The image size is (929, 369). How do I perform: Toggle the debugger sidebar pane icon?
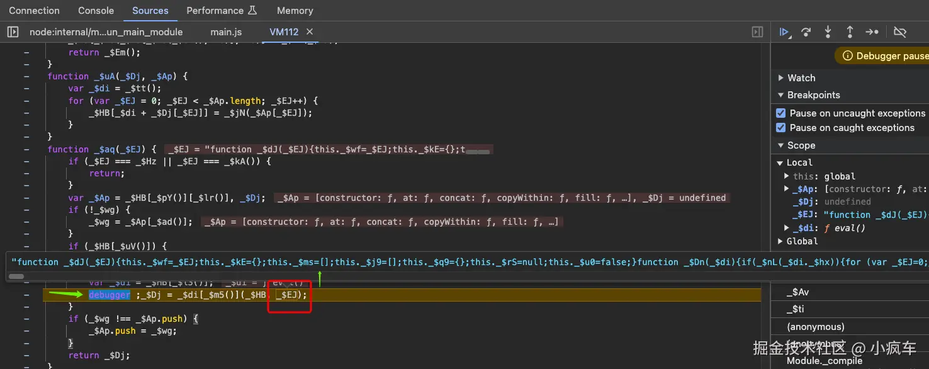tap(758, 31)
